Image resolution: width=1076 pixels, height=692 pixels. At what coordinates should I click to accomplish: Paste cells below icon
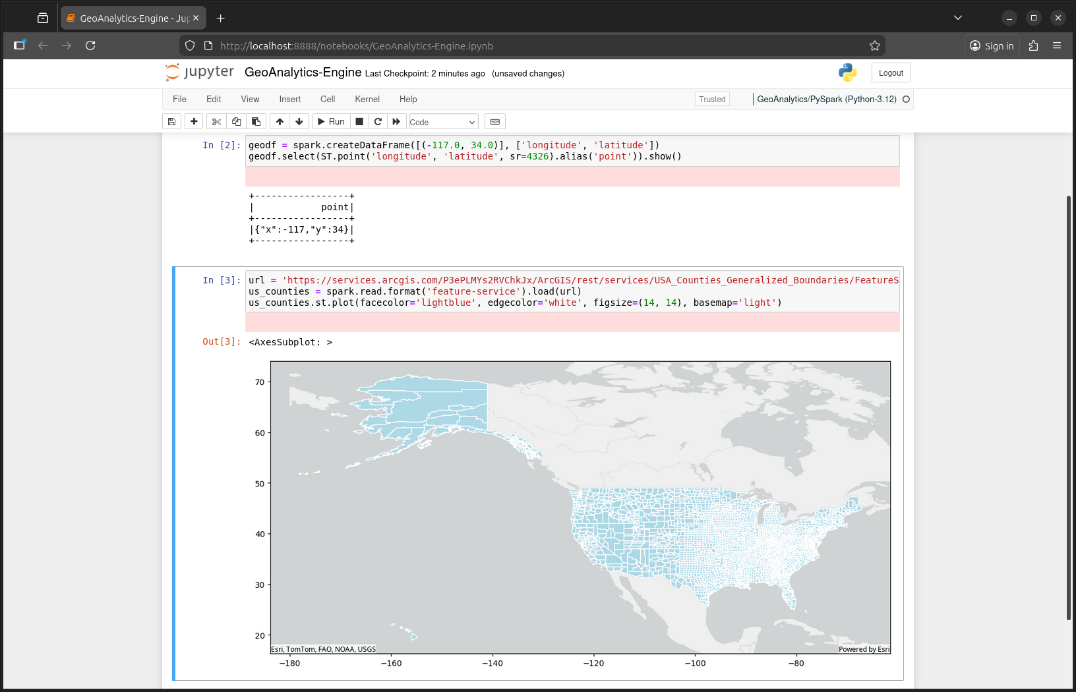click(256, 121)
